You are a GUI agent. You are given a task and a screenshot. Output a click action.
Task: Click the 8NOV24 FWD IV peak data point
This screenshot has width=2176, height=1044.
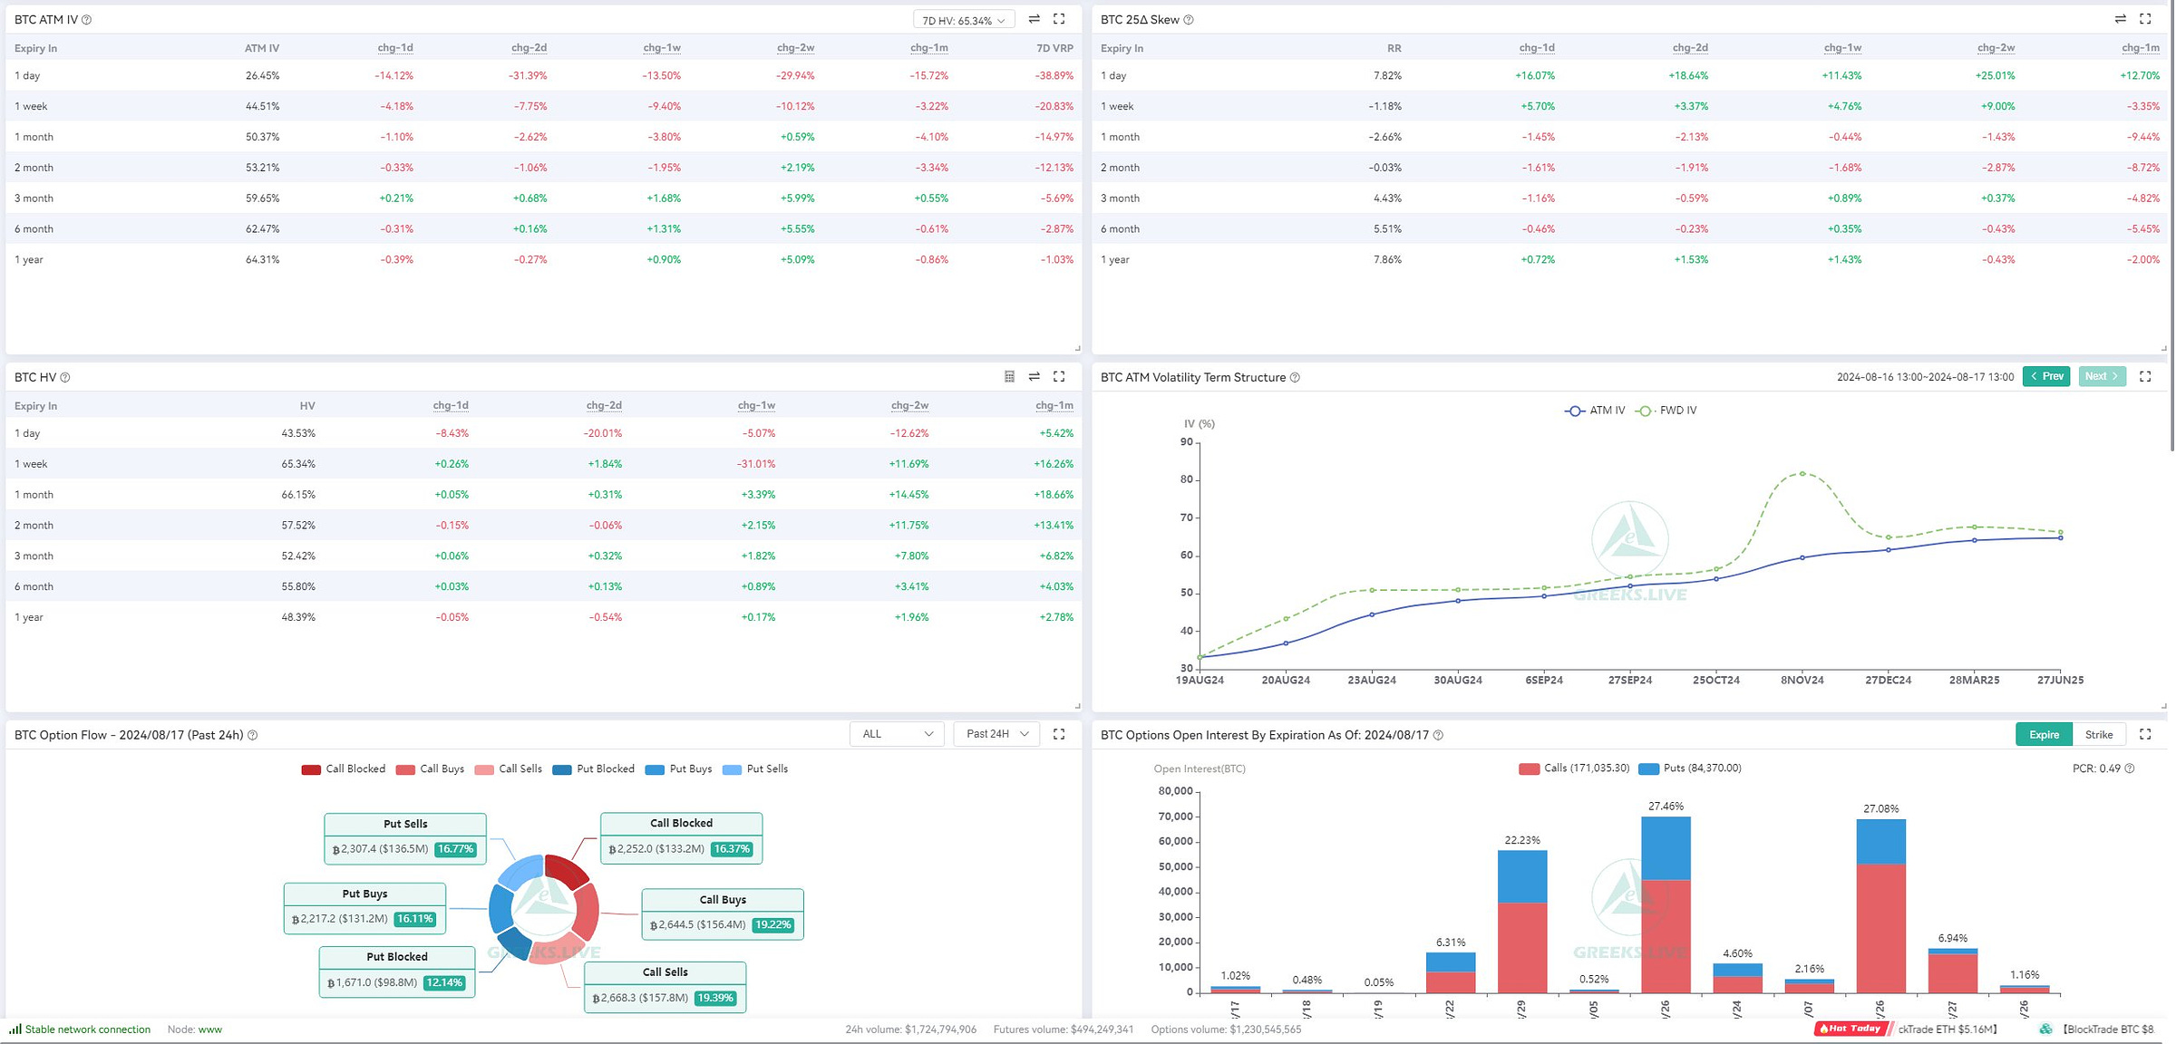tap(1802, 474)
